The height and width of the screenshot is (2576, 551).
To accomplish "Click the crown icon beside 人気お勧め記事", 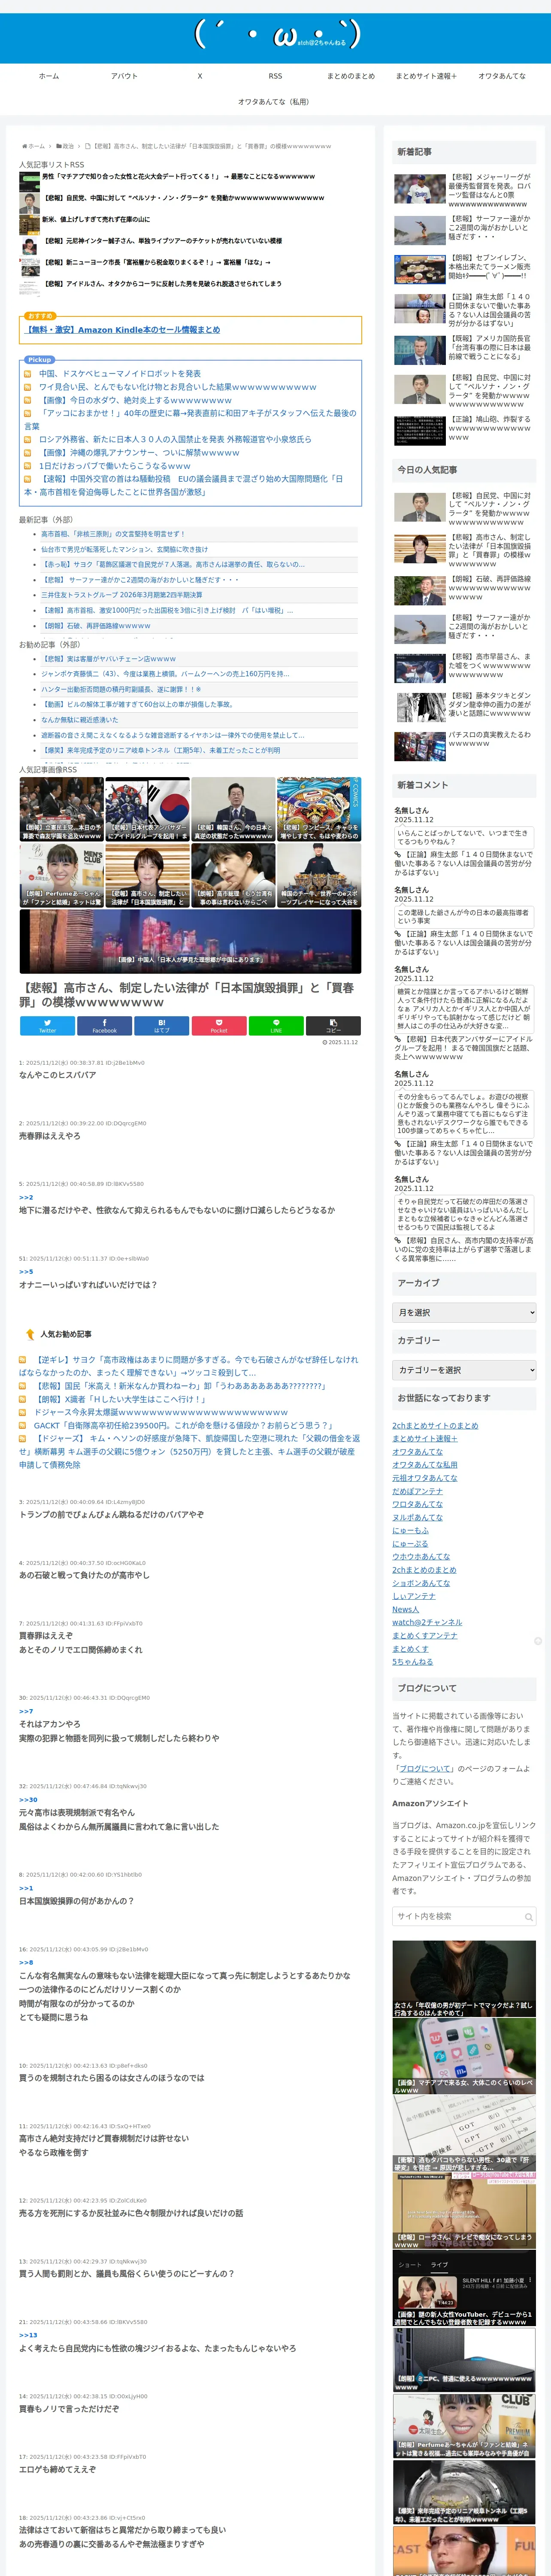I will pyautogui.click(x=30, y=1334).
